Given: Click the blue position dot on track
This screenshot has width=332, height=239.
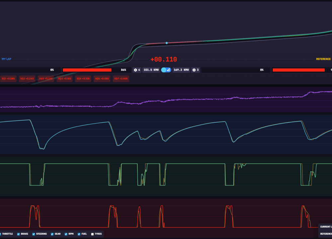Looking at the screenshot, I should click(167, 43).
